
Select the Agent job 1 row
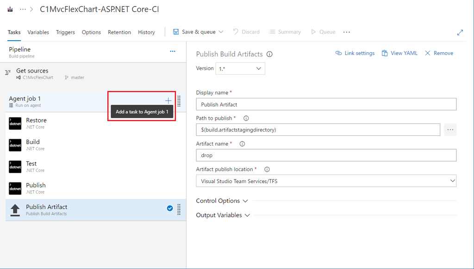[95, 101]
